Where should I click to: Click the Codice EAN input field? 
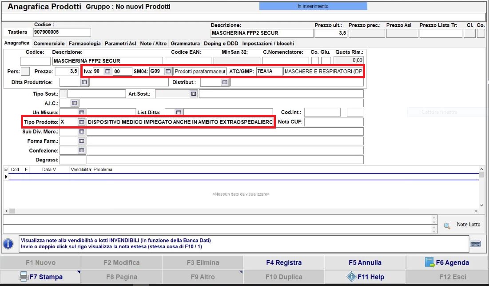pyautogui.click(x=188, y=60)
